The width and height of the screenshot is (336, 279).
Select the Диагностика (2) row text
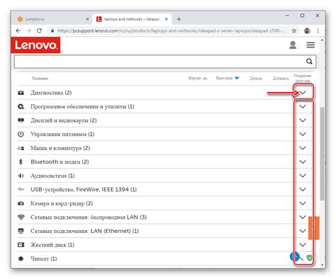click(51, 93)
